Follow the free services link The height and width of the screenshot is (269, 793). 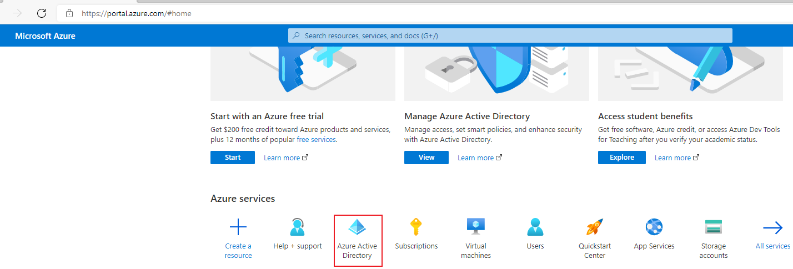(x=315, y=140)
